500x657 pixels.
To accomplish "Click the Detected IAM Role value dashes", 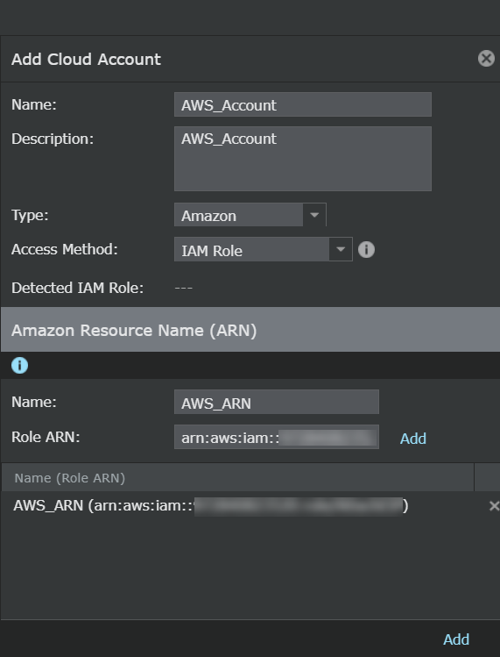I will (184, 288).
